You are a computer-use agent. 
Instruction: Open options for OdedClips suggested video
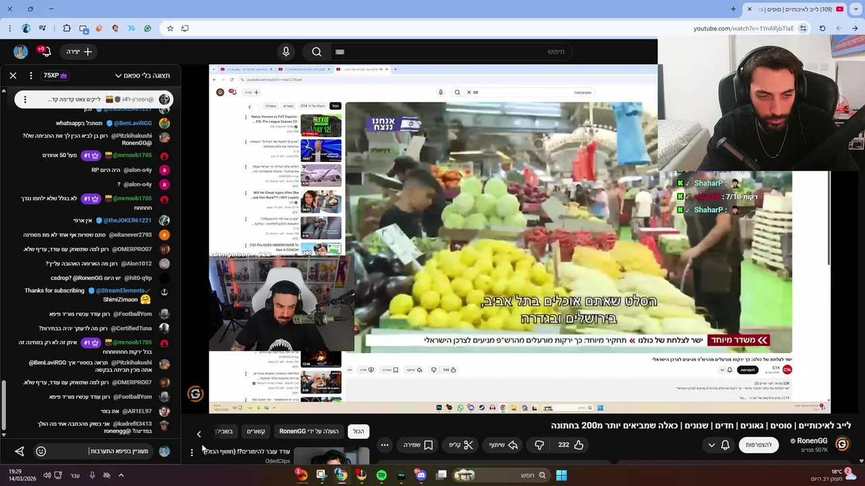[x=192, y=452]
